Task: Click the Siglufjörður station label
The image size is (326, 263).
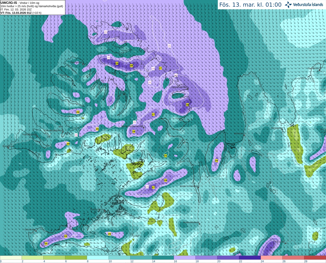Action: [x=313, y=68]
